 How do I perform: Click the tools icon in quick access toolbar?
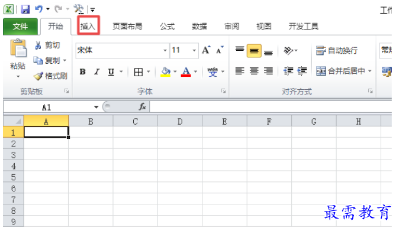[x=79, y=9]
